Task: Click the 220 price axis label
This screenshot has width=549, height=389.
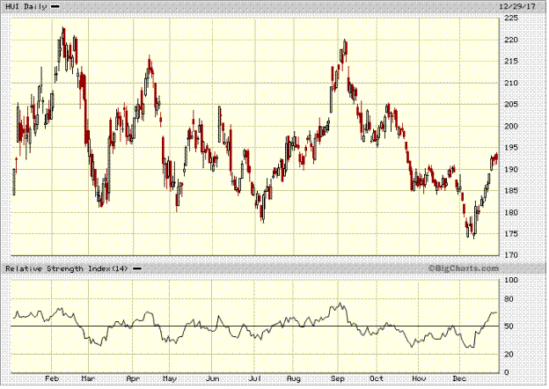Action: [x=511, y=40]
